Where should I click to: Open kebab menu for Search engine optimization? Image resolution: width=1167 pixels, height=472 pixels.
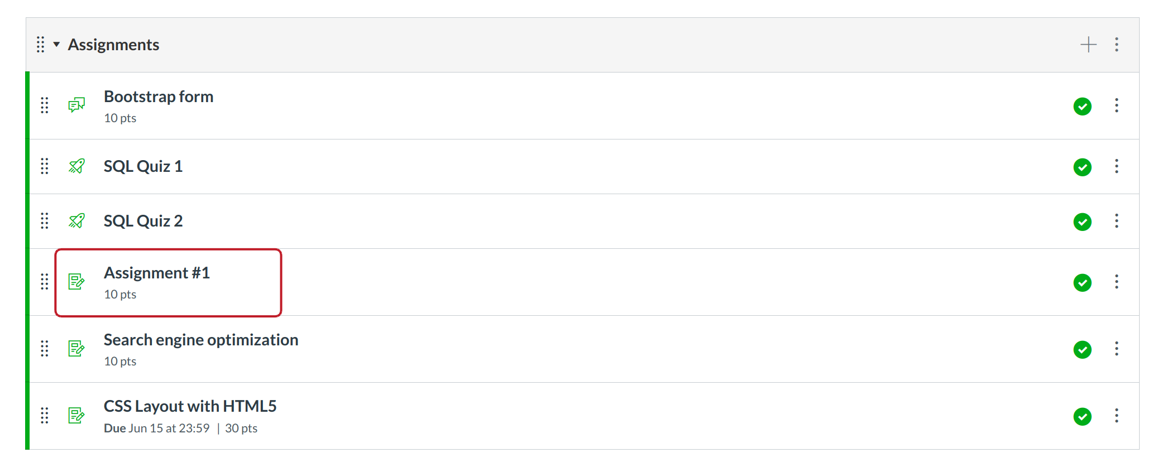pos(1117,349)
